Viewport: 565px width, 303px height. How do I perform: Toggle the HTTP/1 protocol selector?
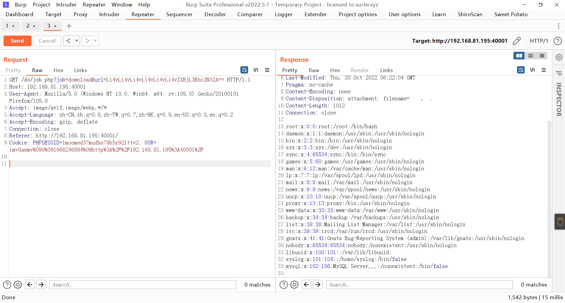coord(539,41)
